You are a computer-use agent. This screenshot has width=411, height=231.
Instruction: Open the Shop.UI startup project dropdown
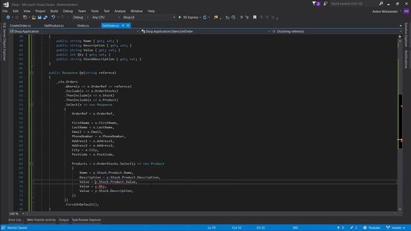pos(148,17)
